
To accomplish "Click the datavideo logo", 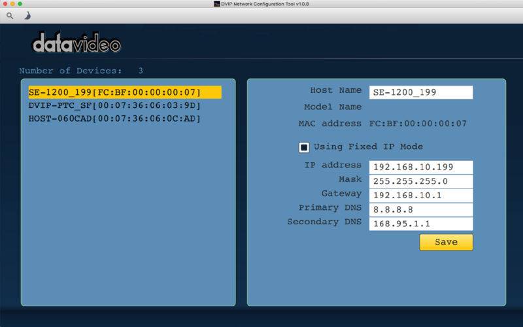I will tap(76, 43).
